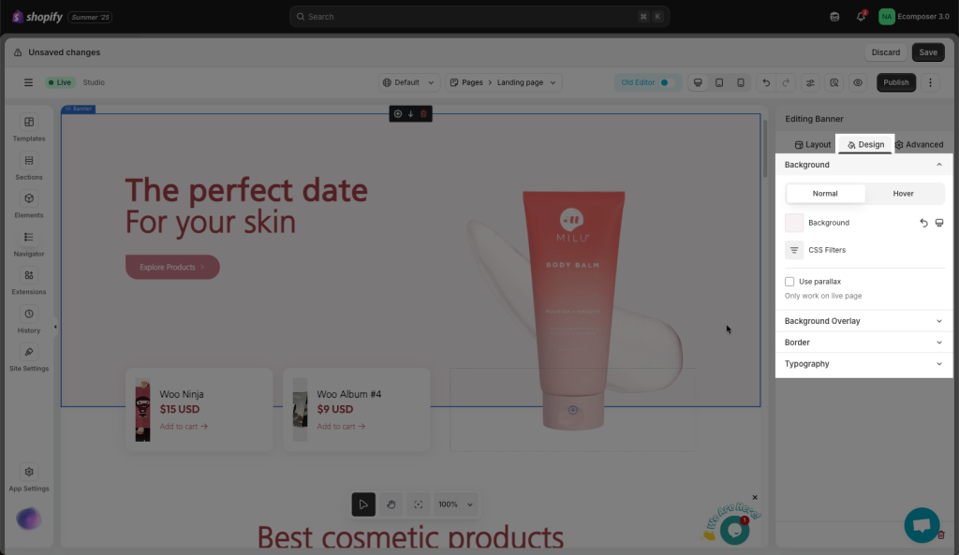959x555 pixels.
Task: Reset the Background value
Action: click(x=923, y=223)
